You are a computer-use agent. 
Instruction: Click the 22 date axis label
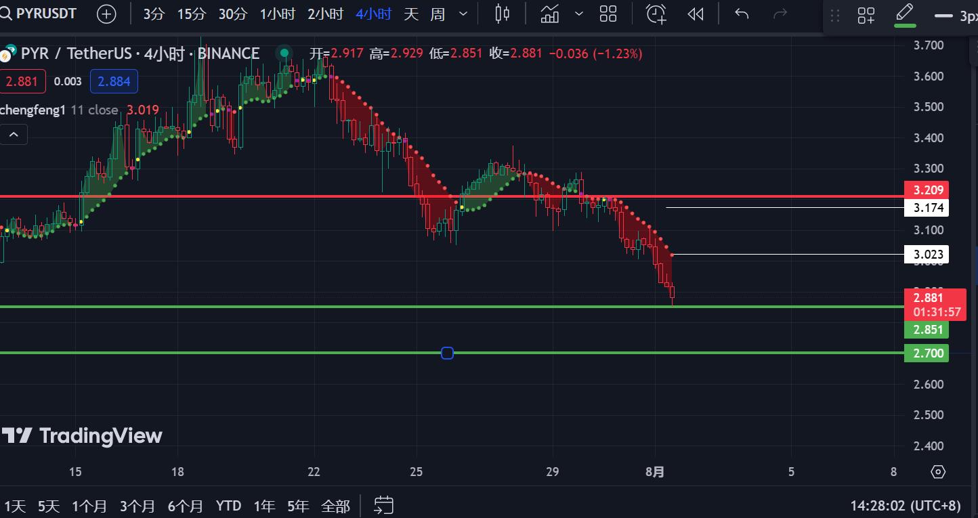point(314,472)
